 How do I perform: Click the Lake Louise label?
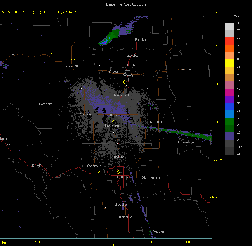5,141
